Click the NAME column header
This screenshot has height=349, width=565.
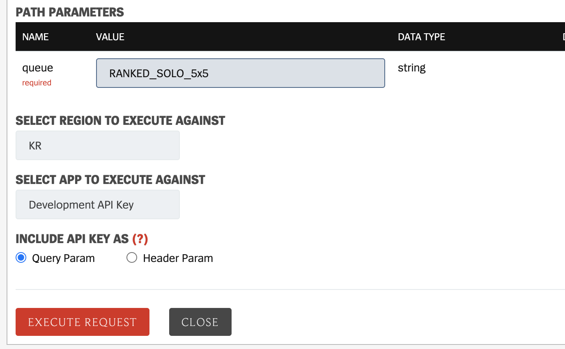35,37
